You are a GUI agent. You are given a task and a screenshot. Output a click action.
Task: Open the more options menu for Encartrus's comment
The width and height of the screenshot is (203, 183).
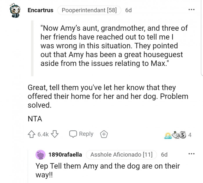(191, 10)
